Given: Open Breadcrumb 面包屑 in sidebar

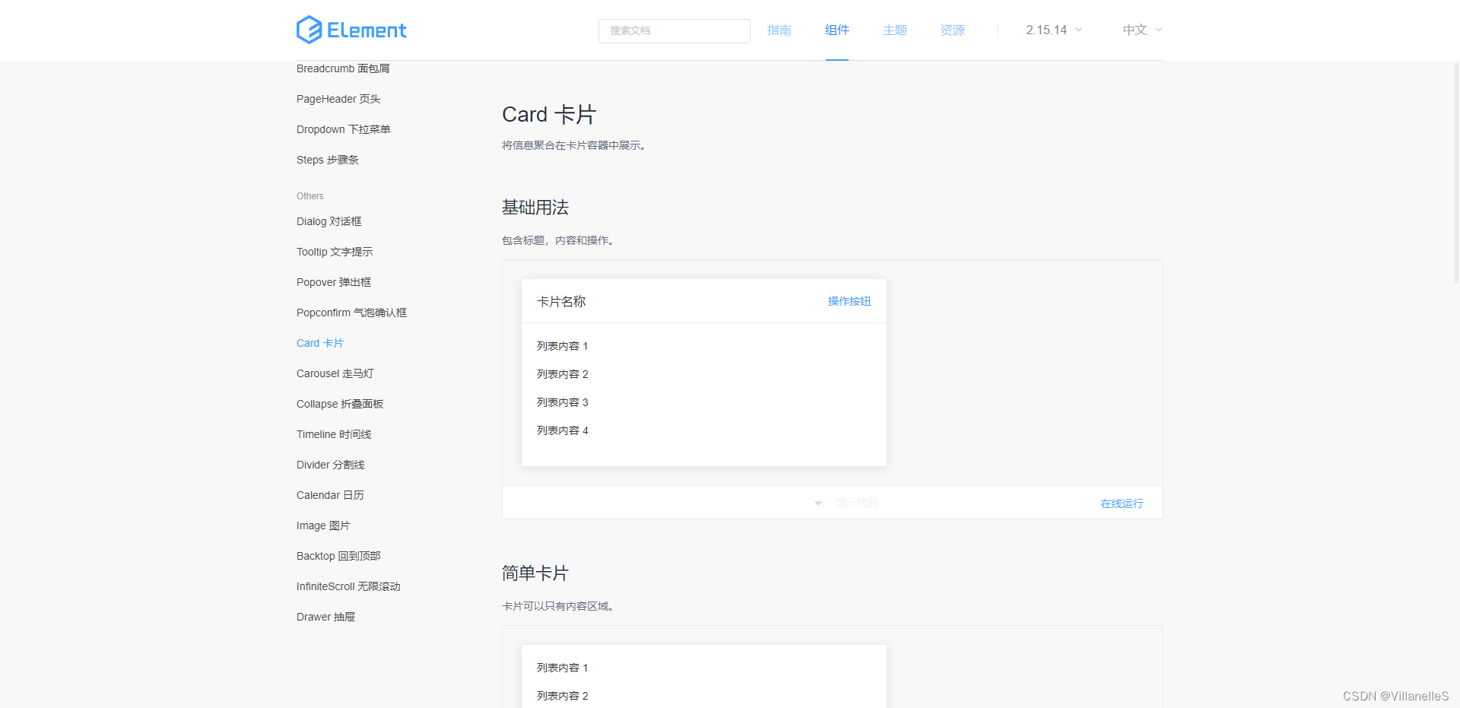Looking at the screenshot, I should tap(343, 68).
